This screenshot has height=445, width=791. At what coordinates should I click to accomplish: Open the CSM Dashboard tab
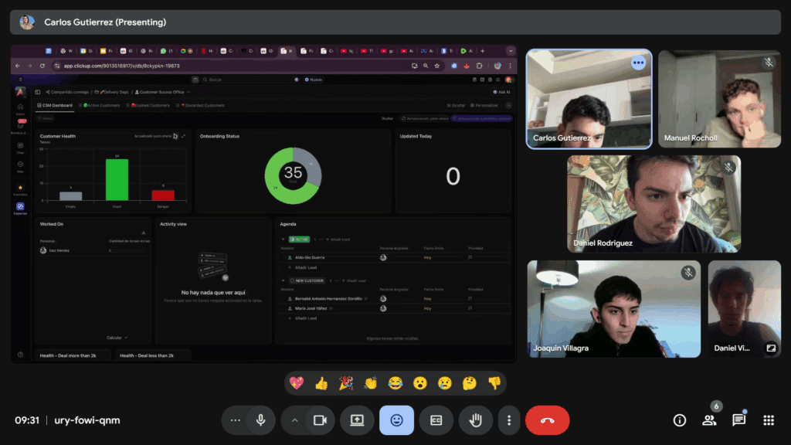(56, 105)
